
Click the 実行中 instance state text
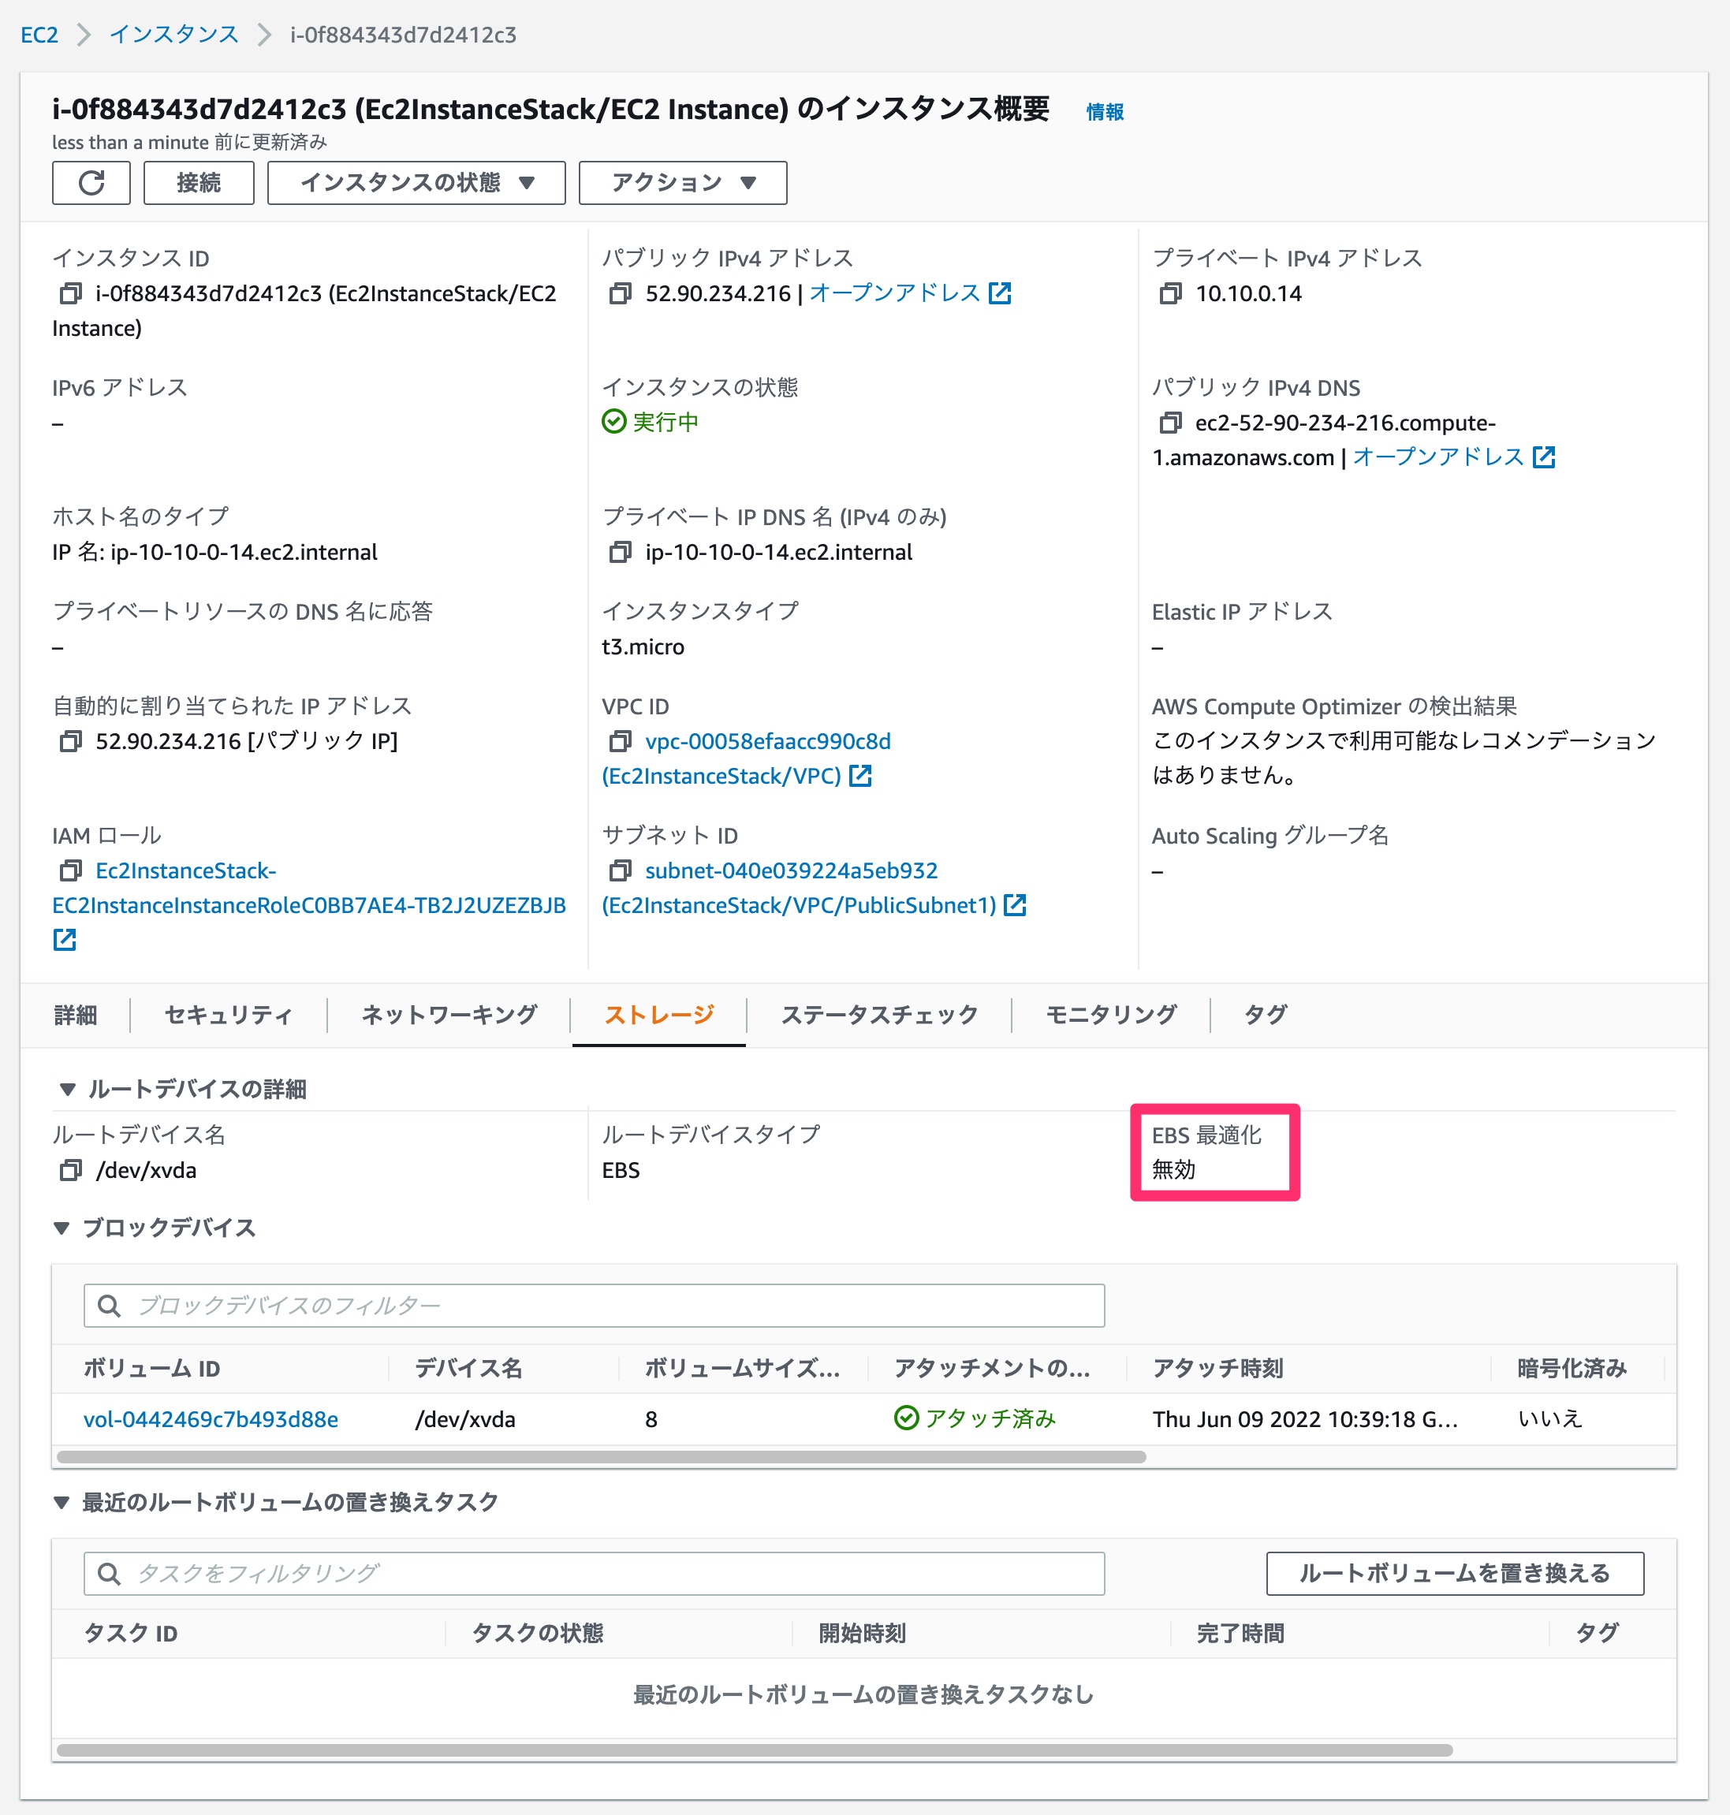pyautogui.click(x=665, y=422)
